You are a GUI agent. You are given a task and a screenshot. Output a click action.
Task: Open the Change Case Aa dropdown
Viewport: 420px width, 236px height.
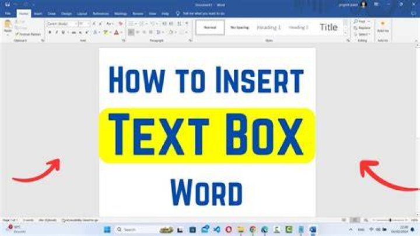[x=110, y=24]
